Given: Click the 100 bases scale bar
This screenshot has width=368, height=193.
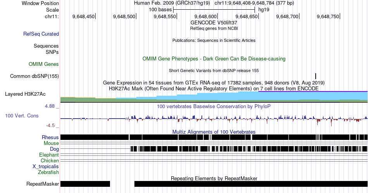Looking at the screenshot, I should [x=214, y=10].
